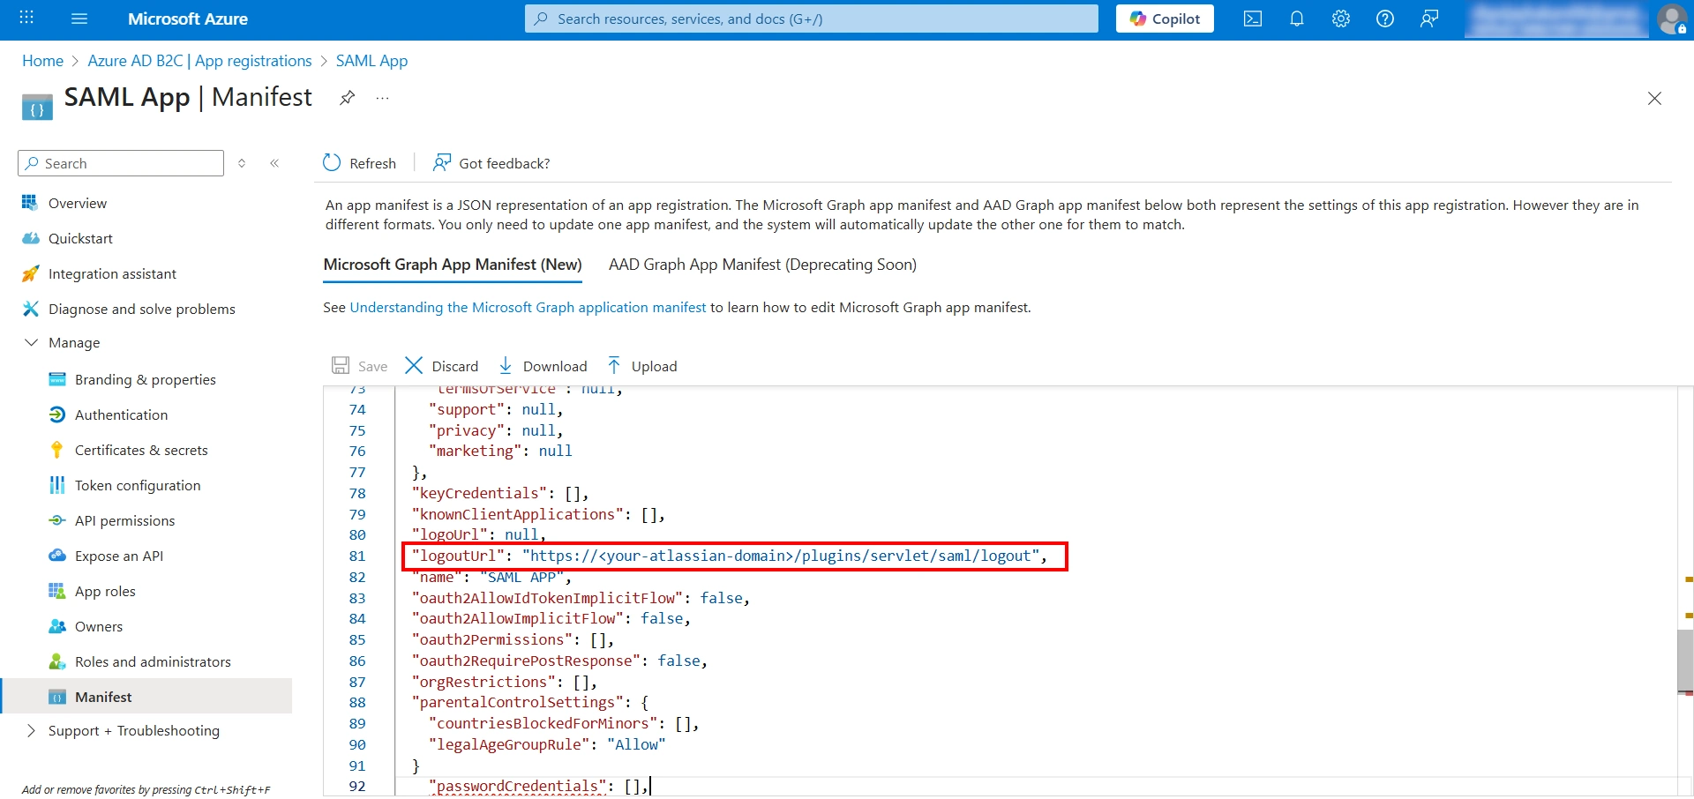Switch to AAD Graph App Manifest tab
Screen dimensions: 1694x799
coord(762,265)
